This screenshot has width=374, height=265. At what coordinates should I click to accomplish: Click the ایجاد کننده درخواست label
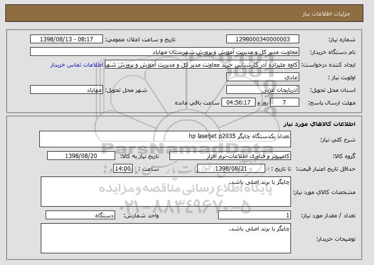(328, 65)
